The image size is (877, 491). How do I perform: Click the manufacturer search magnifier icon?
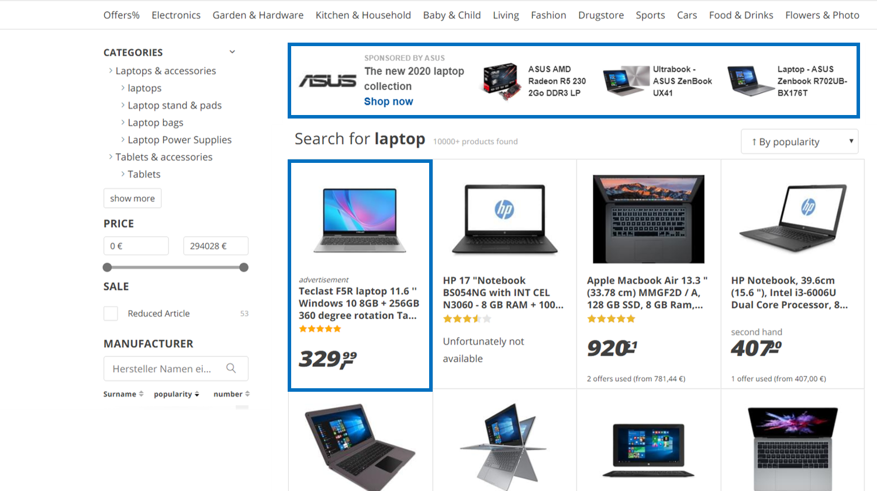231,368
